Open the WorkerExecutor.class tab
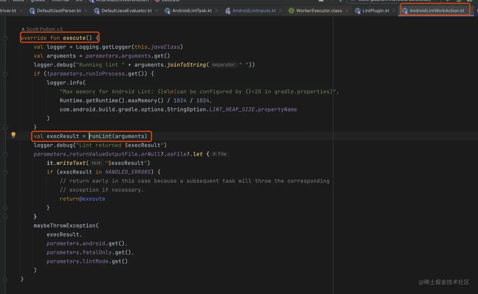 pyautogui.click(x=319, y=11)
